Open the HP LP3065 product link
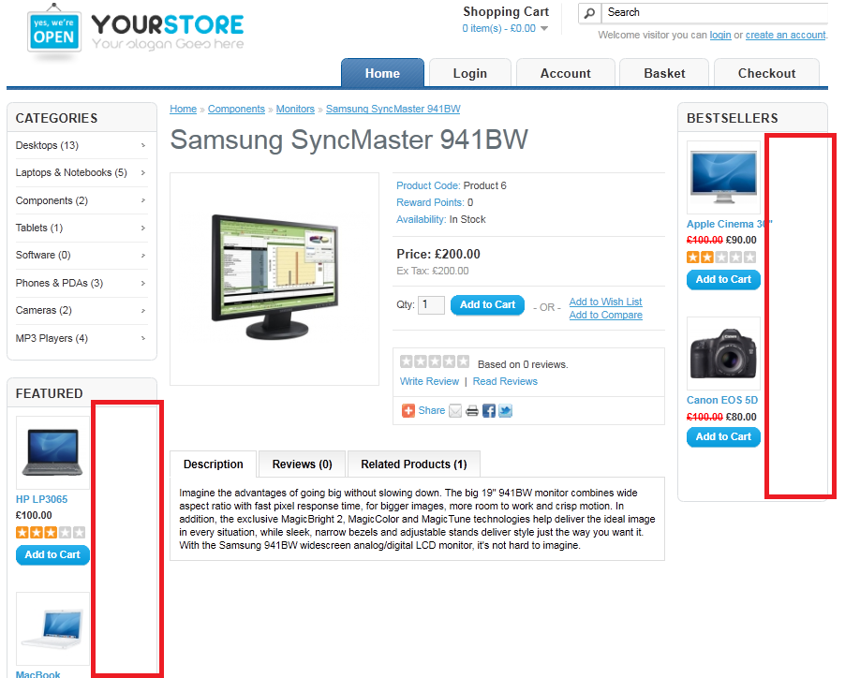This screenshot has height=678, width=860. coord(41,499)
